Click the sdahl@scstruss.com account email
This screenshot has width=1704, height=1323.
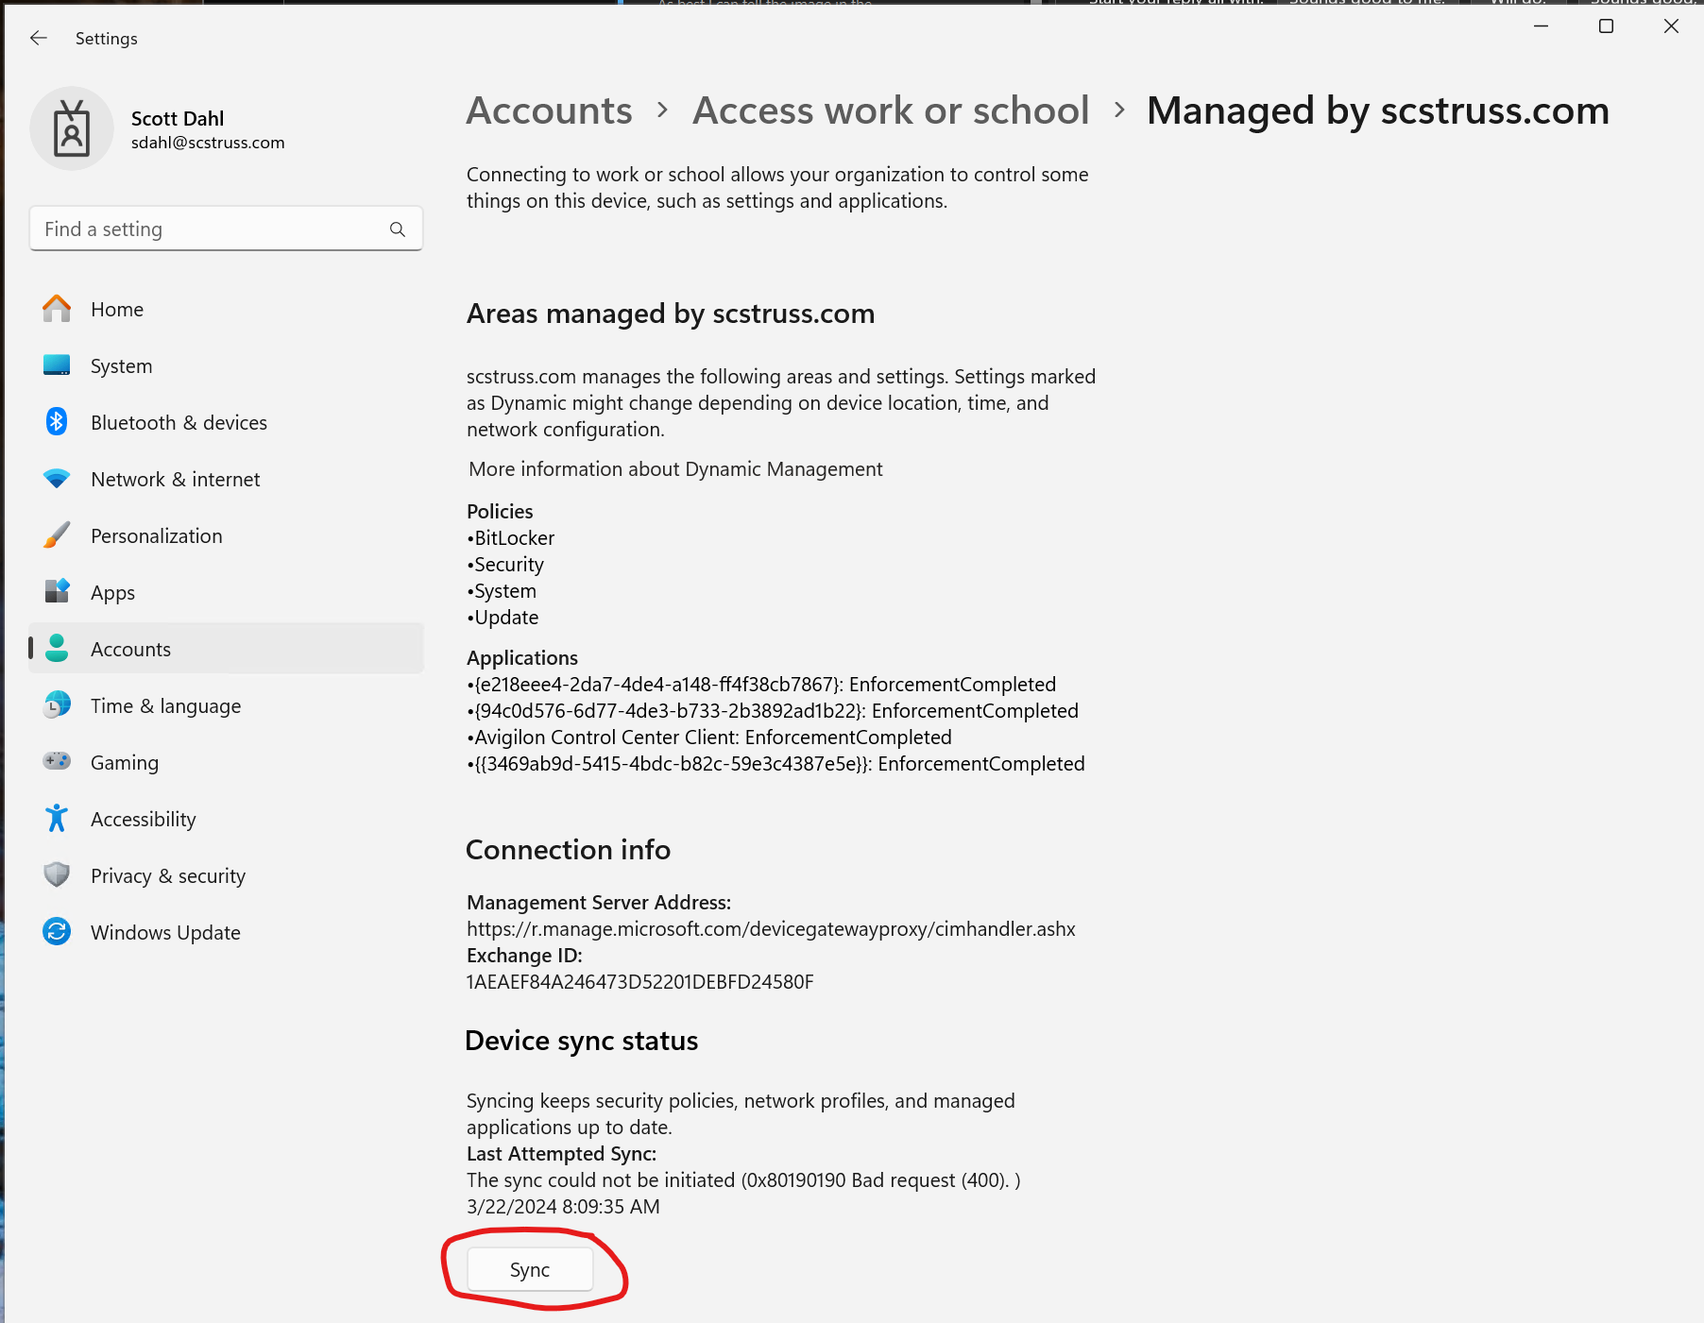(x=208, y=143)
